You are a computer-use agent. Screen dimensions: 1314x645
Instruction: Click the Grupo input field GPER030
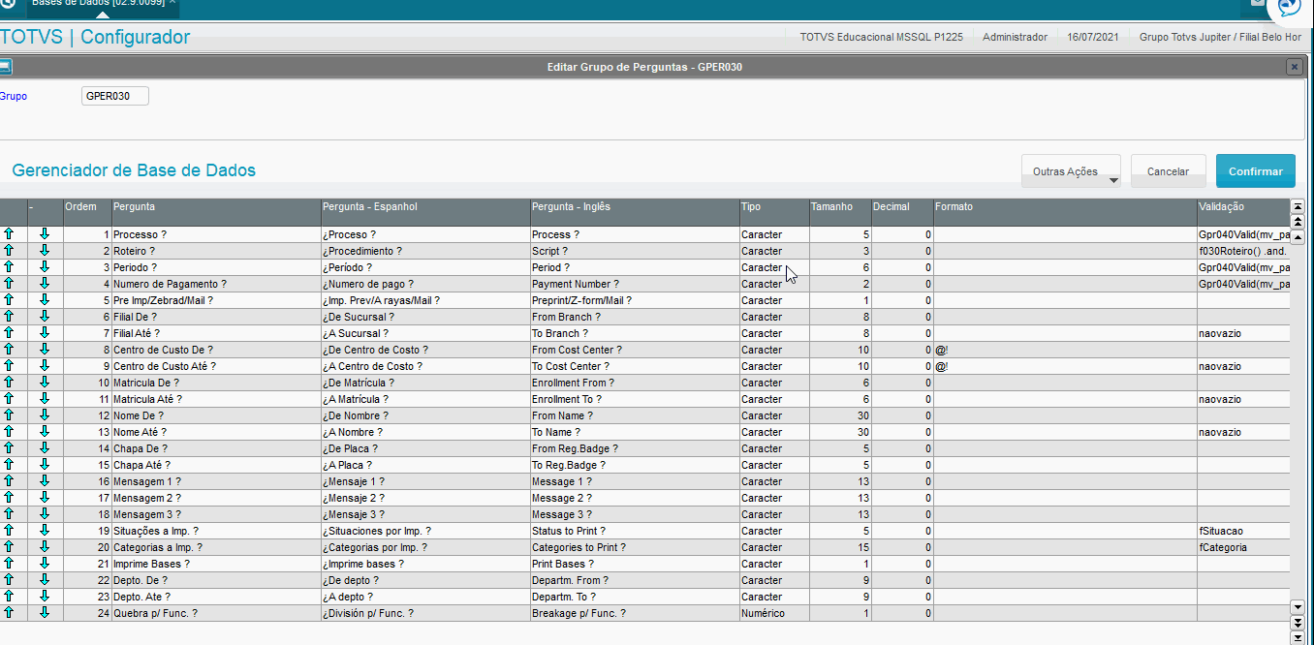point(115,96)
